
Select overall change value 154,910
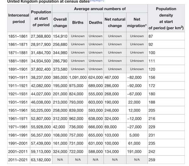(x=60, y=36)
